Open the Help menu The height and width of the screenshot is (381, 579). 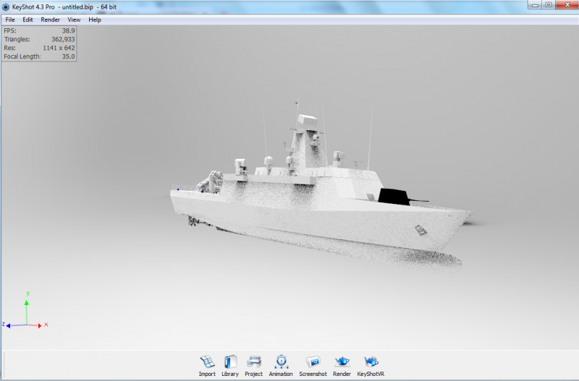(x=95, y=20)
